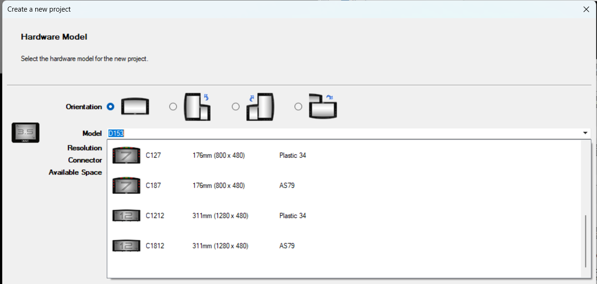The width and height of the screenshot is (597, 284).
Task: Click the 3.5 display preview thumbnail
Action: coord(26,132)
